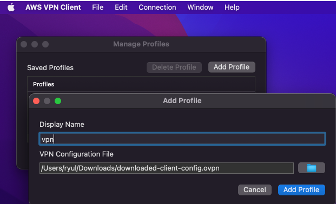
Task: Open the Window menu
Action: point(200,7)
